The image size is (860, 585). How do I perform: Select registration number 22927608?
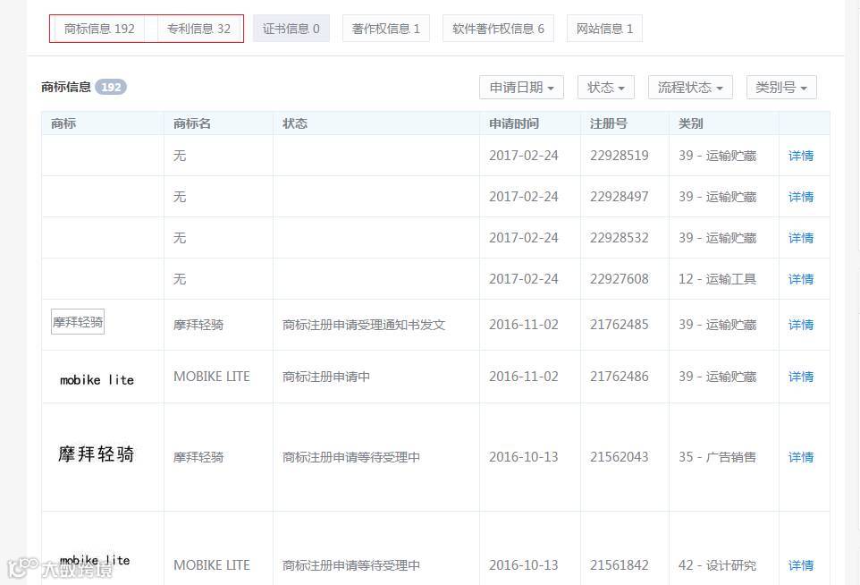(620, 279)
